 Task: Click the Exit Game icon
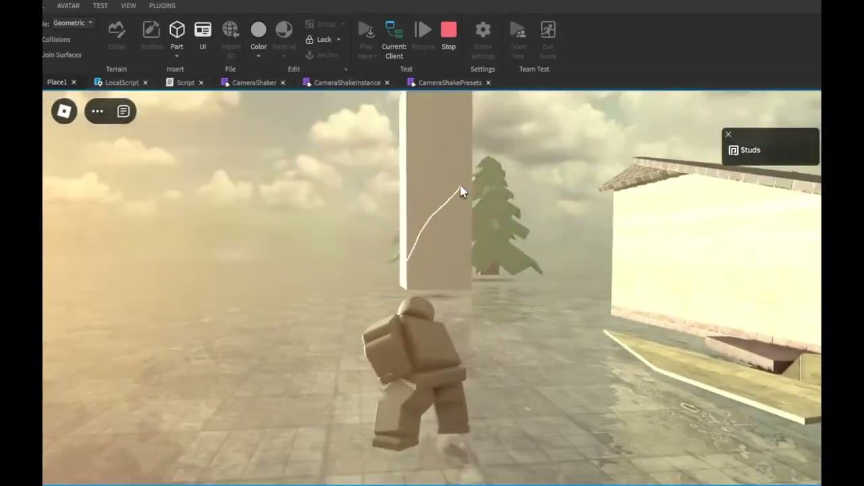[x=548, y=30]
